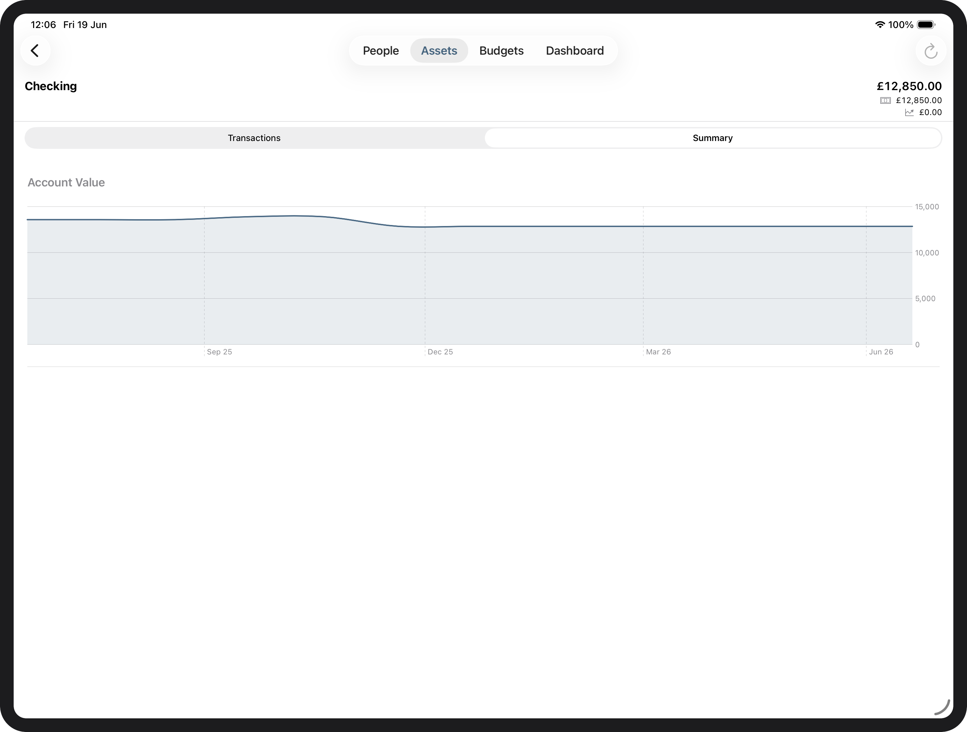Open the People tab

click(x=381, y=51)
